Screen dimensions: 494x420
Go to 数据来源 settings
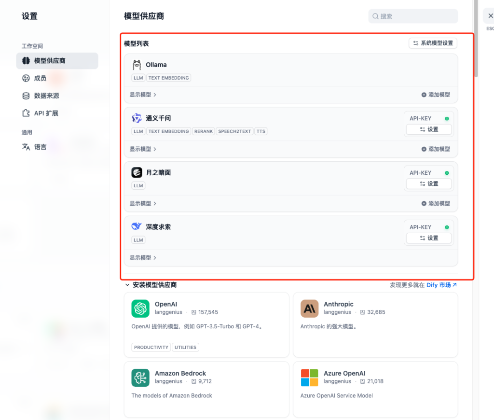click(57, 96)
